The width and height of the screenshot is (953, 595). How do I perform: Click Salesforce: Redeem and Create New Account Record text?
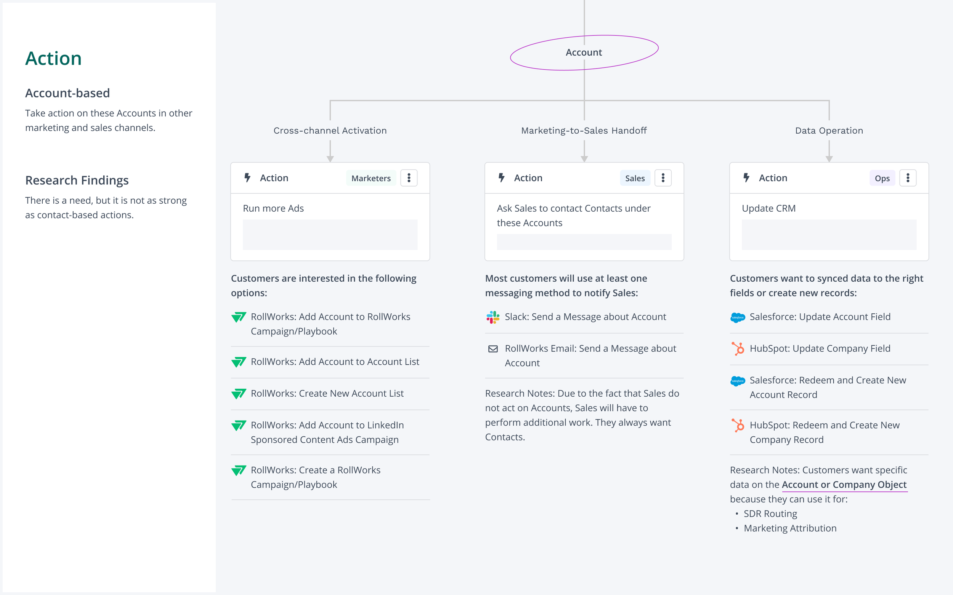827,388
